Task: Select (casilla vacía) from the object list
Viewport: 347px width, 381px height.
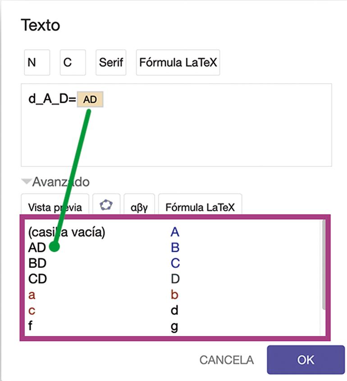Action: click(x=66, y=233)
